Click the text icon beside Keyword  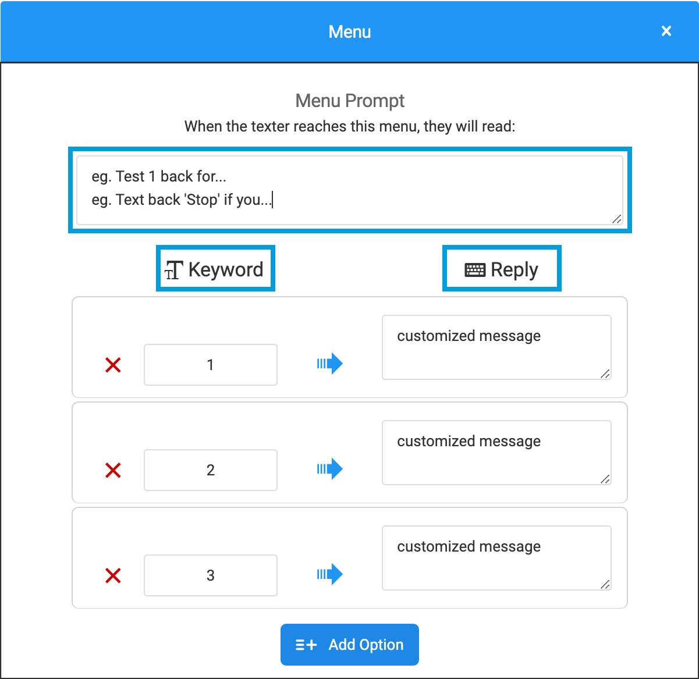pos(173,270)
